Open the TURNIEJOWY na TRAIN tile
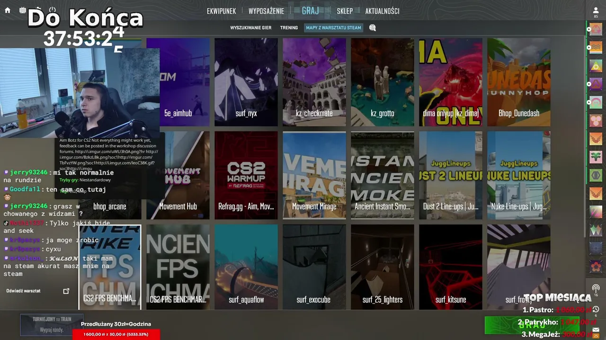 point(52,324)
